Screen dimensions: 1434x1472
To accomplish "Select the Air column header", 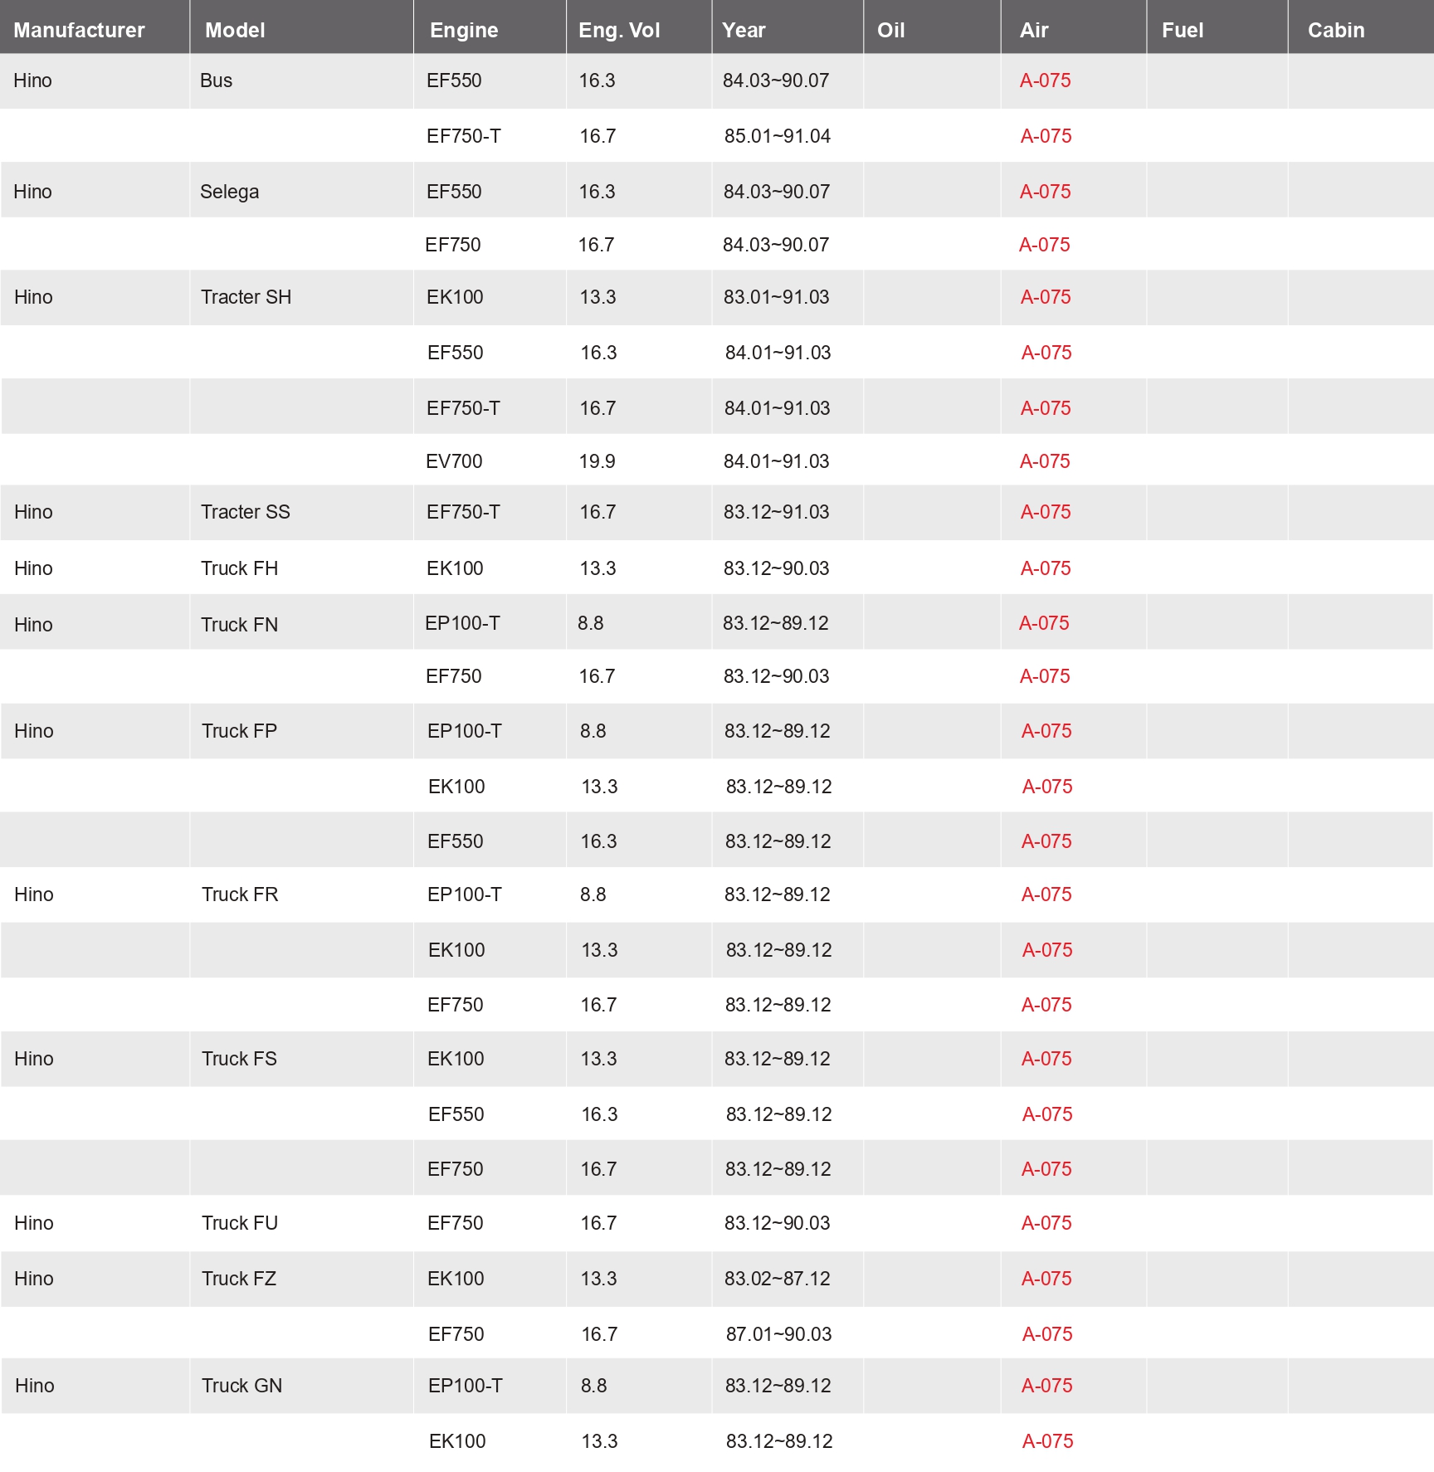I will point(1034,30).
